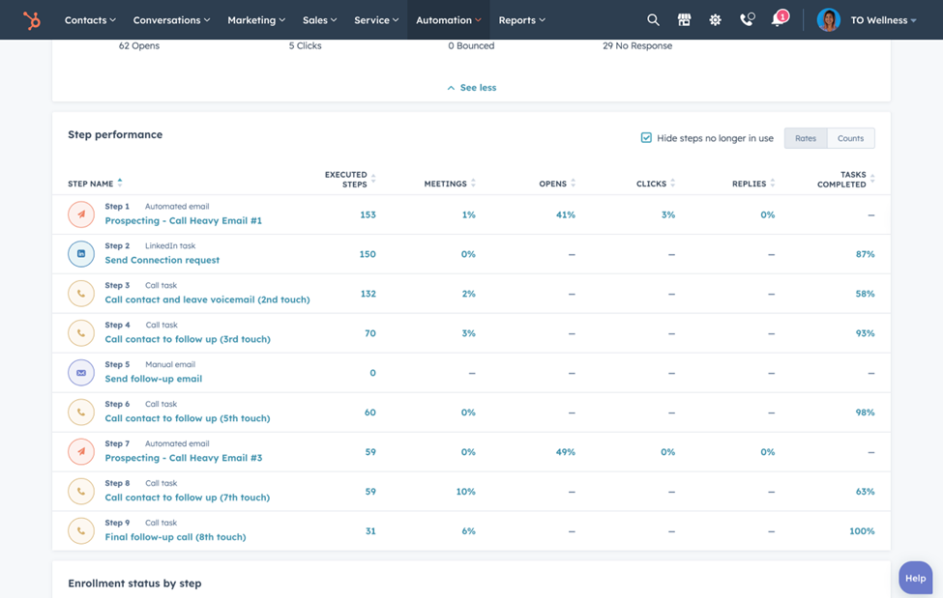This screenshot has height=598, width=943.
Task: Switch to Counts view
Action: click(851, 137)
